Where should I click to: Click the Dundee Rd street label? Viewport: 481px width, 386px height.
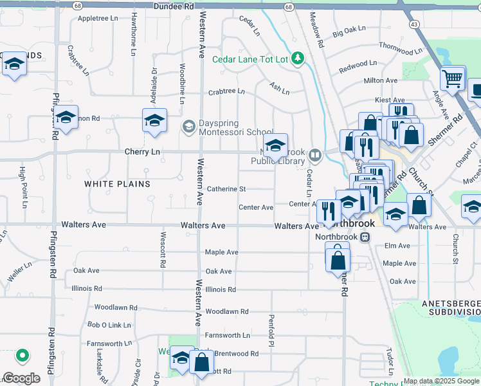click(x=174, y=6)
